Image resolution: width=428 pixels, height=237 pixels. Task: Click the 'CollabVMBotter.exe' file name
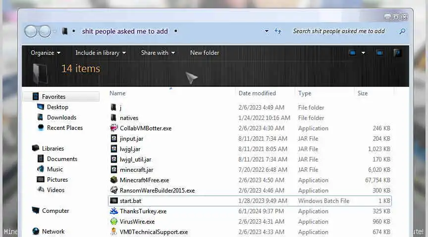(146, 128)
